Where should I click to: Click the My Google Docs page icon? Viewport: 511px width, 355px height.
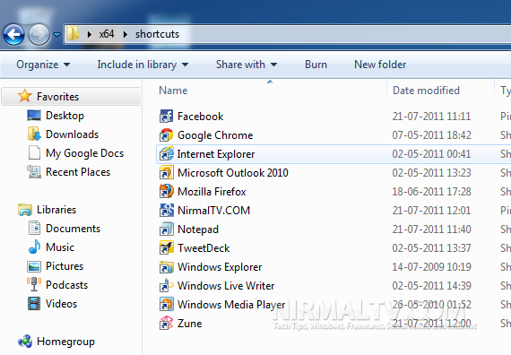click(x=34, y=153)
